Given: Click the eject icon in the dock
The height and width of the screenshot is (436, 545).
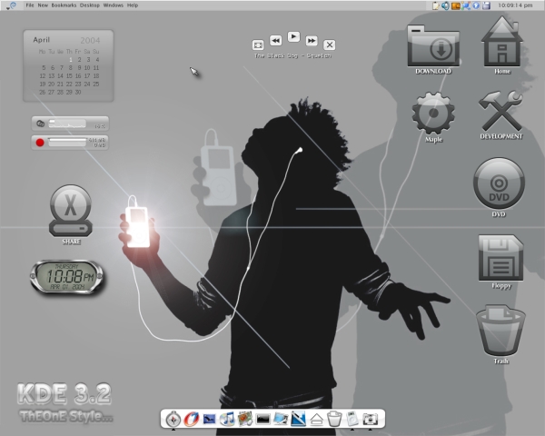Looking at the screenshot, I should 316,420.
